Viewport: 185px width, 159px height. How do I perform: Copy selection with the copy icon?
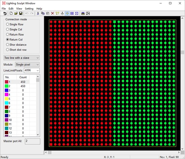(43, 13)
